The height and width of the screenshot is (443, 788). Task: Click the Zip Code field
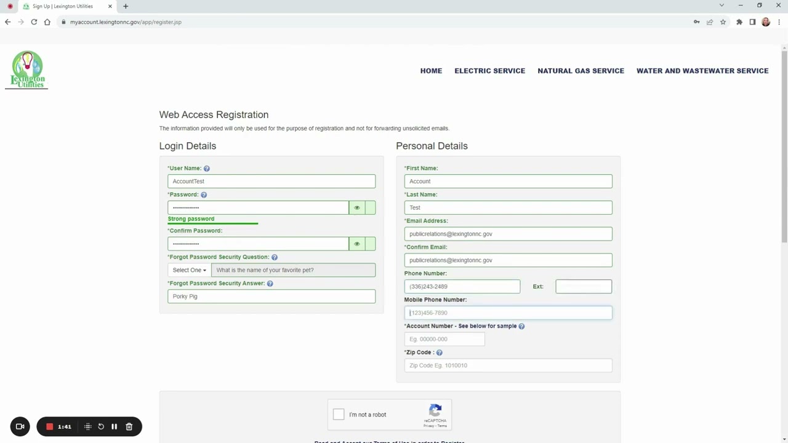pos(509,365)
